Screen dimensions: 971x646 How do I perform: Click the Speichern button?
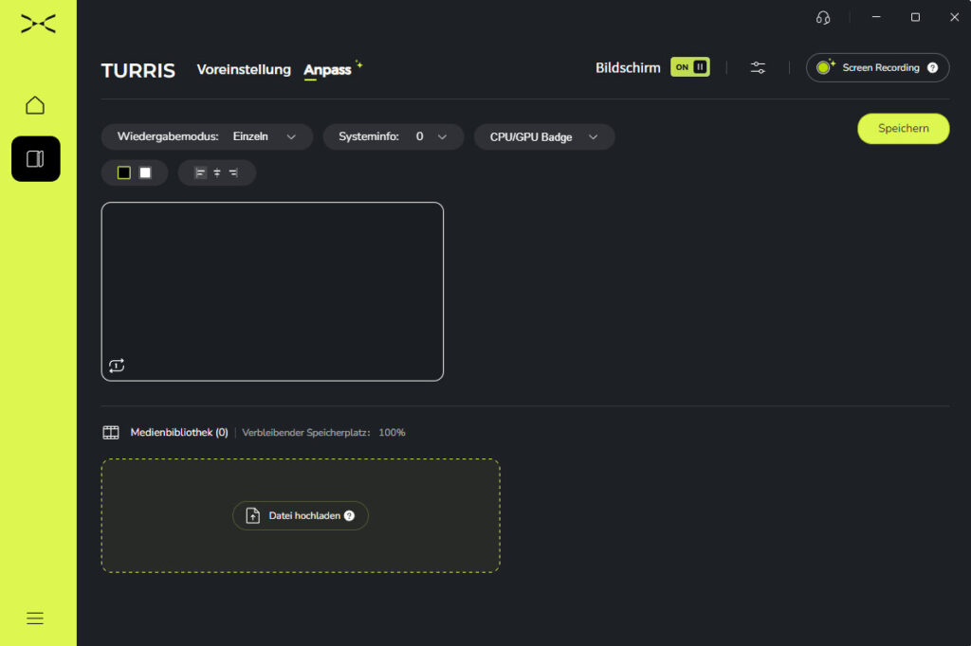click(903, 129)
